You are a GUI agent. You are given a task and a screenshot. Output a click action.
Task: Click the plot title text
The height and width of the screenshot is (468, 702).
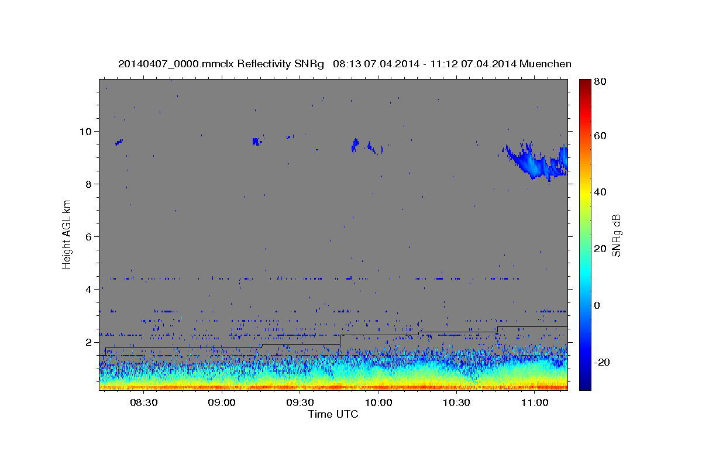pos(345,64)
